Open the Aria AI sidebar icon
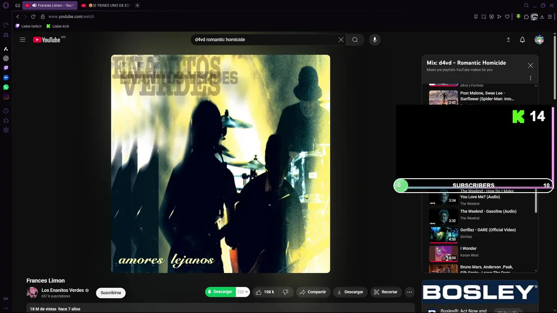 click(x=6, y=49)
